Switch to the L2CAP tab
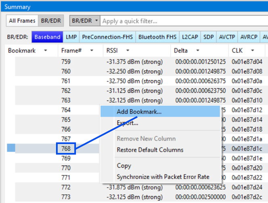The height and width of the screenshot is (203, 268). tap(190, 37)
